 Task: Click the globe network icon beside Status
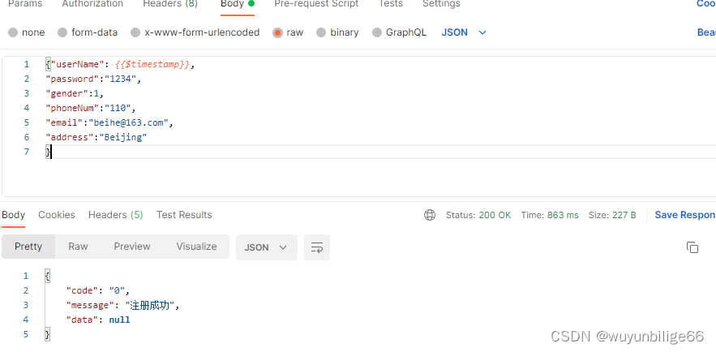430,215
